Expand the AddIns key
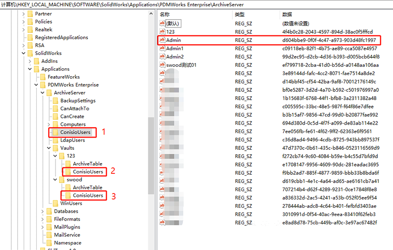The width and height of the screenshot is (393, 250). [x=30, y=61]
